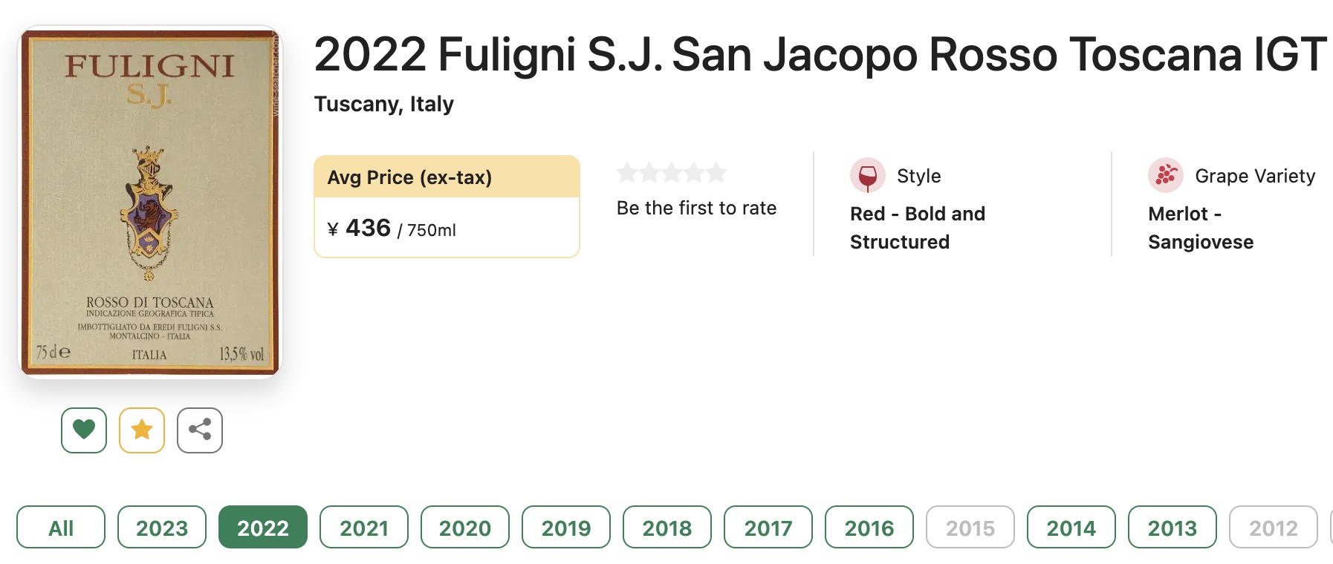Image resolution: width=1333 pixels, height=564 pixels.
Task: Click the red wine glass Style icon
Action: 867,176
